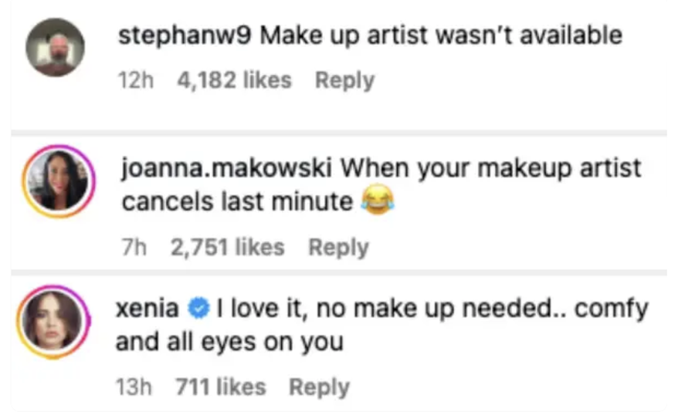The width and height of the screenshot is (695, 415).
Task: Go to the stephanw9 username link
Action: (x=185, y=36)
